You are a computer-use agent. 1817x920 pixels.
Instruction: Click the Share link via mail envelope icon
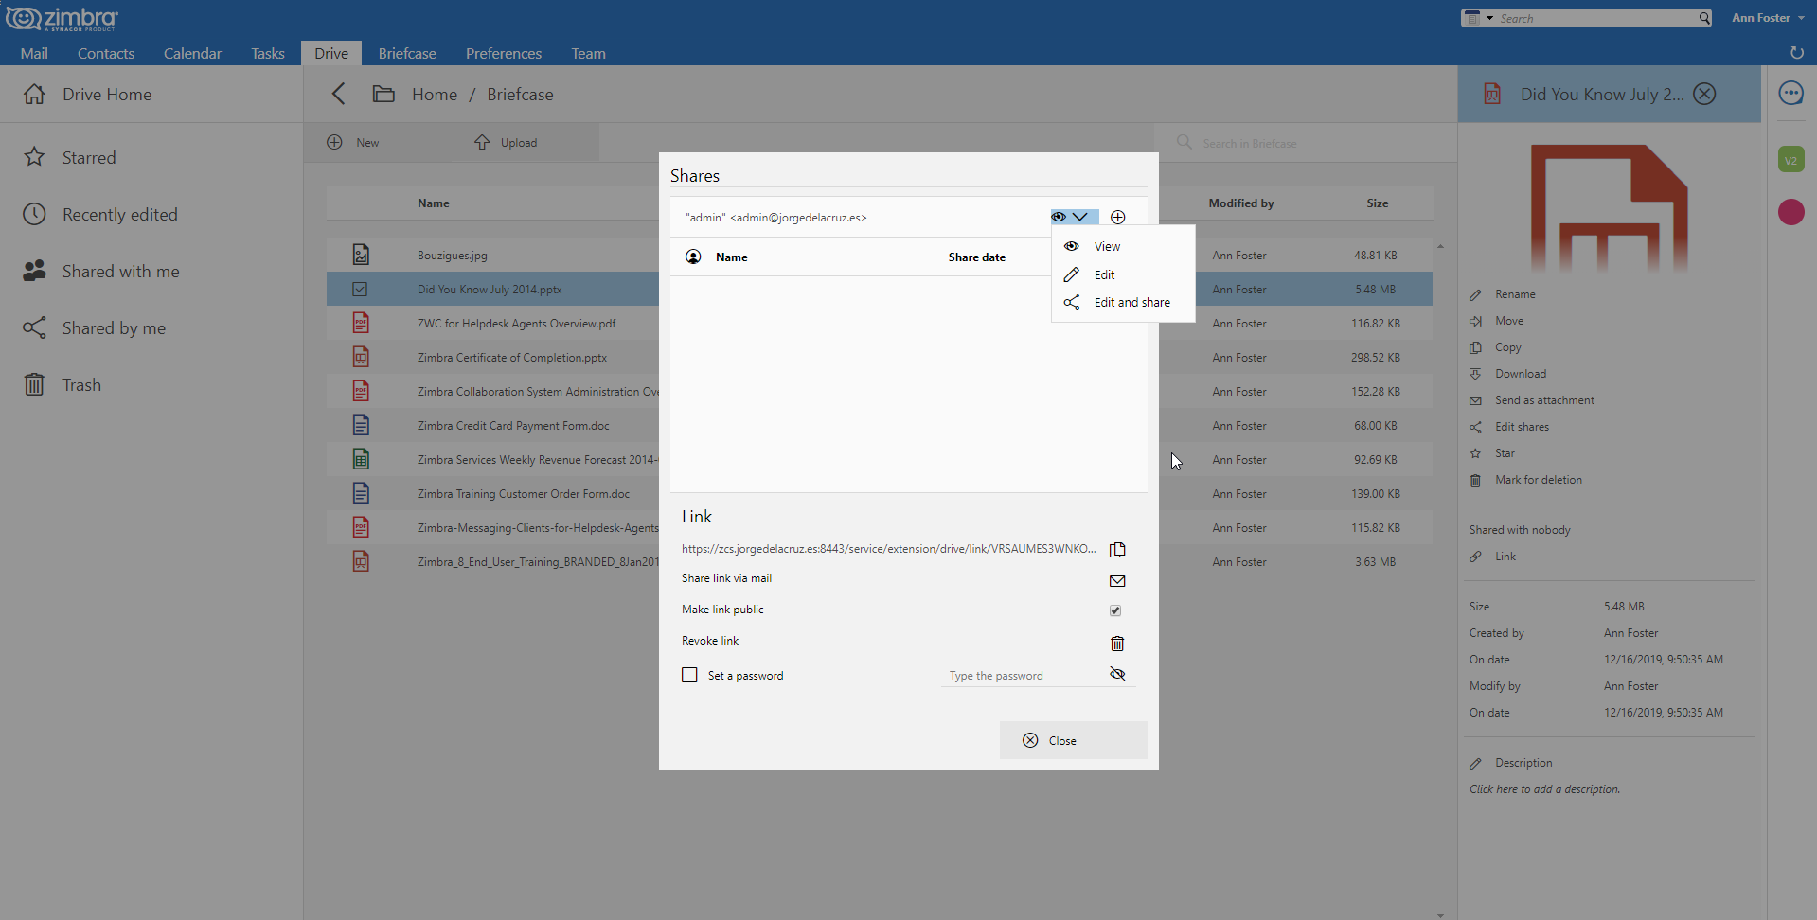click(x=1117, y=581)
